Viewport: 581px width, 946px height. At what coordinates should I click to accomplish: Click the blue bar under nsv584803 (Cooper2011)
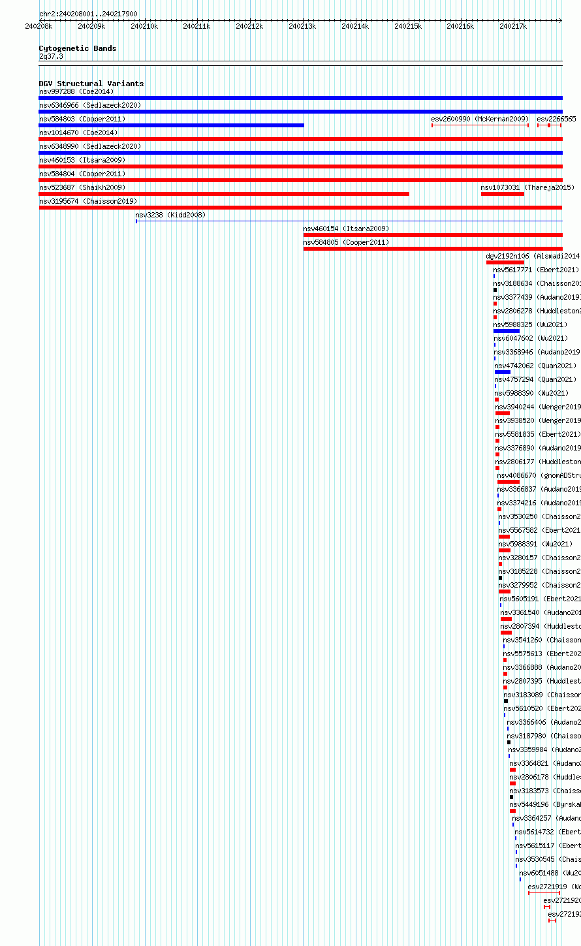(172, 125)
